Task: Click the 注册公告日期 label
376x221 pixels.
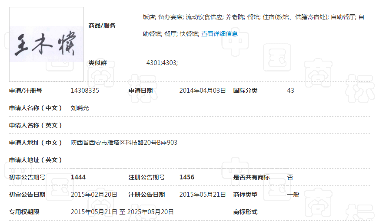Action: (x=146, y=195)
